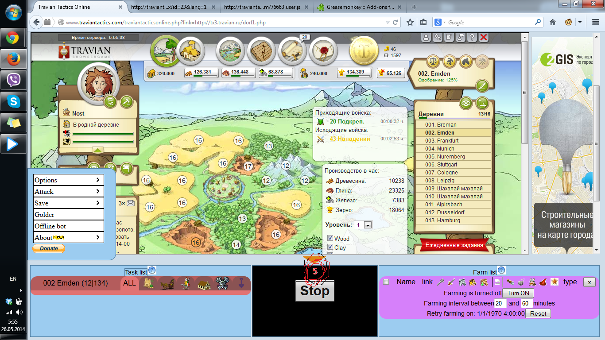
Task: Select the Offline bot menu entry
Action: coord(69,226)
